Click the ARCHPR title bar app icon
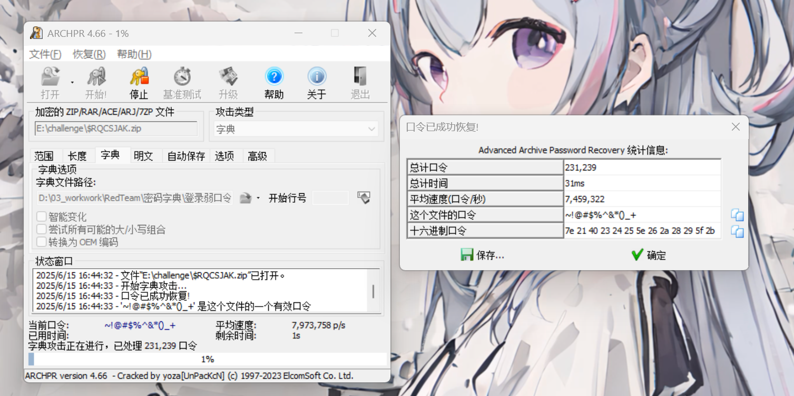The height and width of the screenshot is (396, 794). (x=36, y=33)
